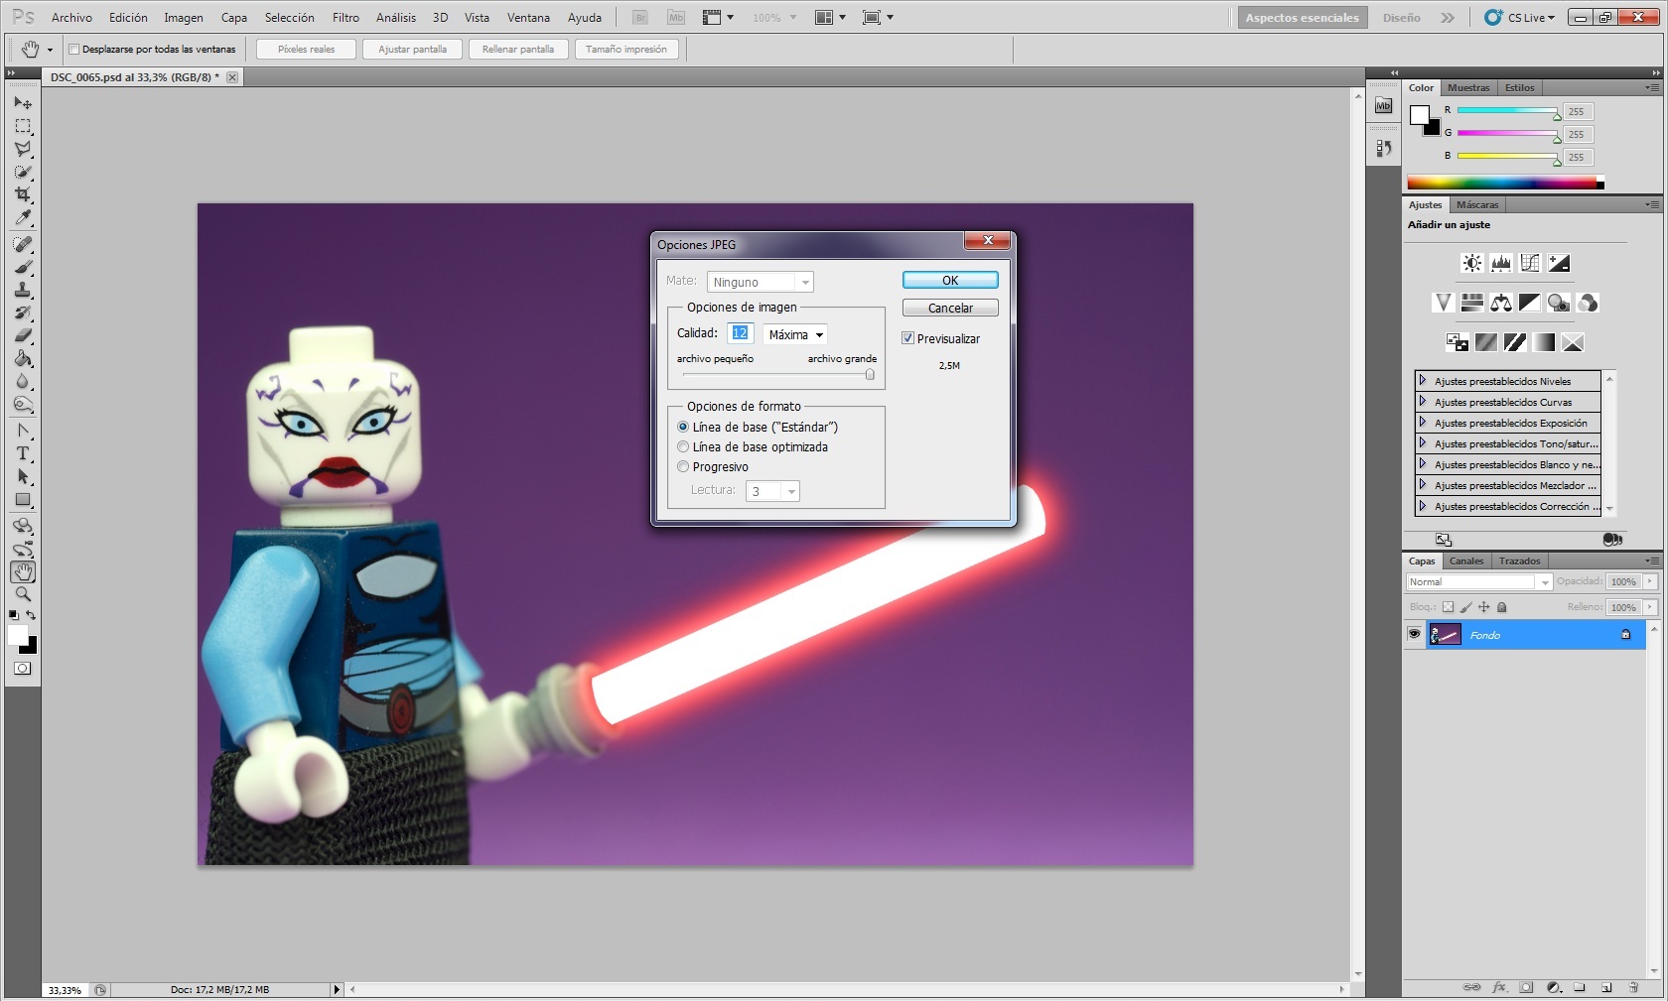The width and height of the screenshot is (1668, 1001).
Task: Select Línea de base optimizada option
Action: [x=683, y=447]
